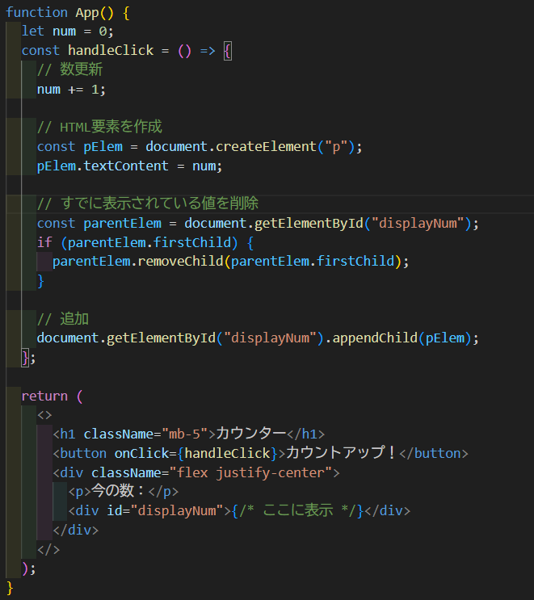Click the closing </h1> tag
The height and width of the screenshot is (600, 534).
[x=306, y=434]
